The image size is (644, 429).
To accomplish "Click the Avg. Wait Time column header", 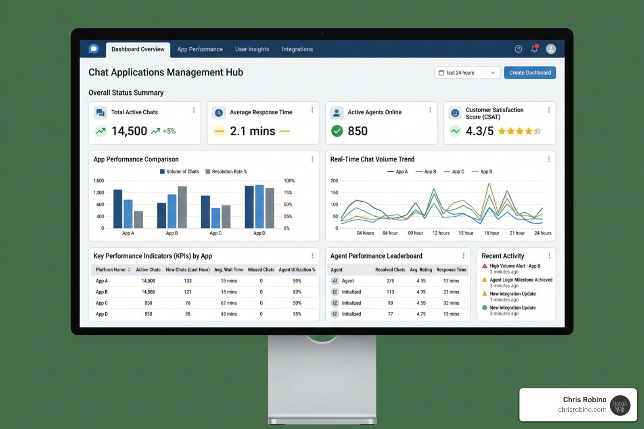I will click(229, 270).
